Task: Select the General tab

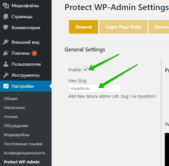Action: point(84,27)
